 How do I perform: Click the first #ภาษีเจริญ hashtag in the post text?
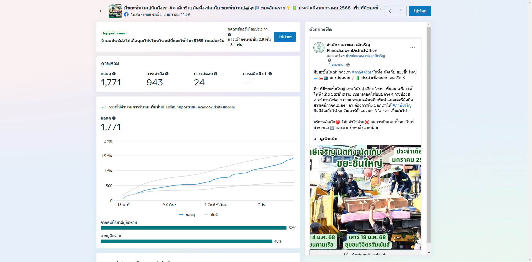tap(361, 72)
